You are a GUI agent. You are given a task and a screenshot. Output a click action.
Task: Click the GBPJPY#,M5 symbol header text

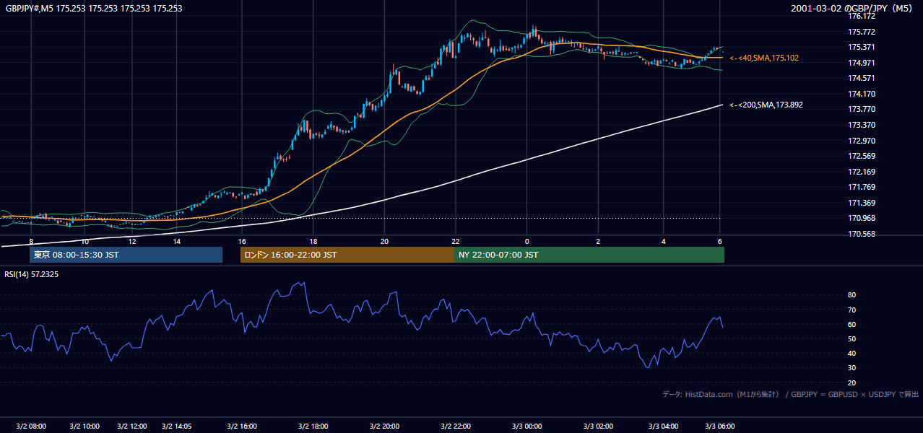(94, 9)
